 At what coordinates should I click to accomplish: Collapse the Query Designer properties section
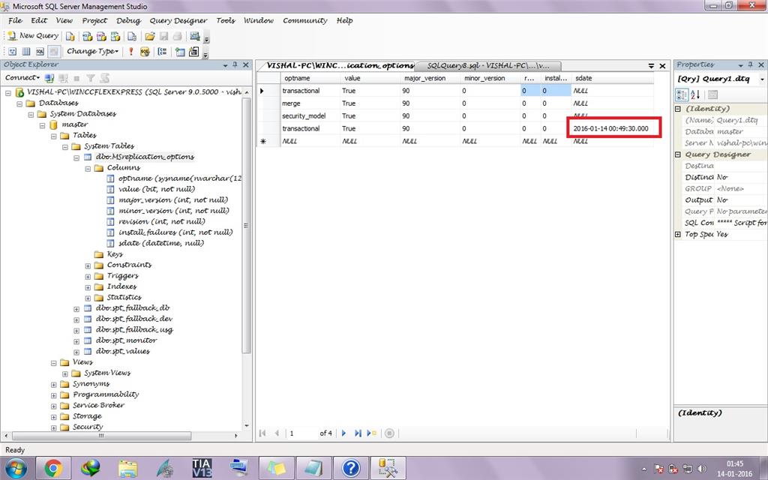click(678, 154)
